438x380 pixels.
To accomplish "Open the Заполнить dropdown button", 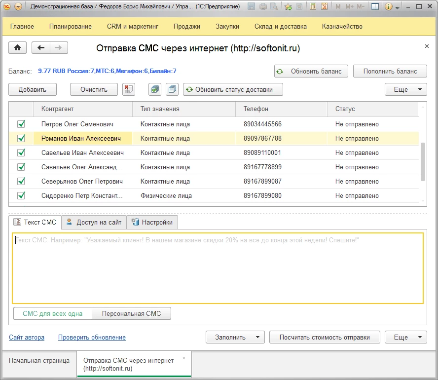I will coord(235,338).
